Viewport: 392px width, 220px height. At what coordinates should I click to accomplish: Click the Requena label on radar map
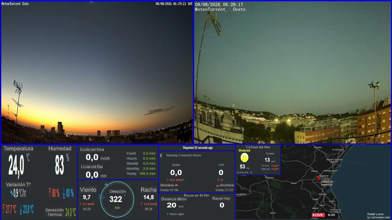[x=269, y=178]
